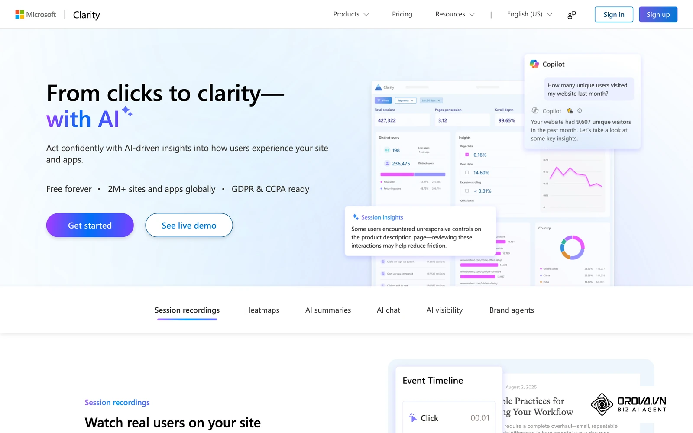The image size is (693, 433).
Task: Click the Sign in button
Action: [x=614, y=14]
